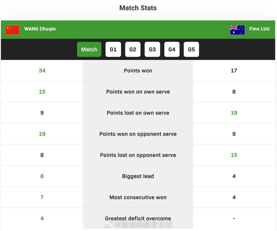277x231 pixels.
Task: Click the Most consecutive won label
Action: (138, 197)
